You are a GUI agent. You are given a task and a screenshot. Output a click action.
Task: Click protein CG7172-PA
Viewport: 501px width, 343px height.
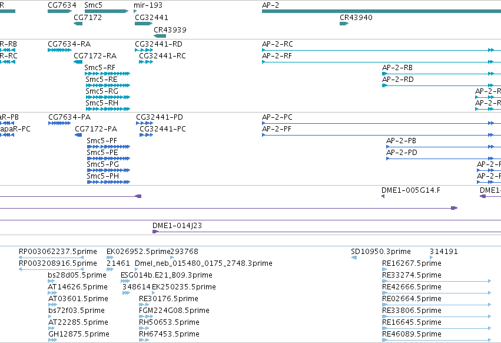point(96,129)
